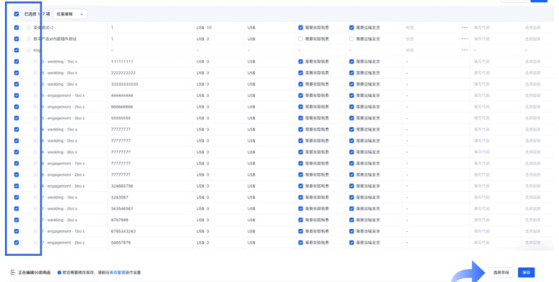Click the blue 保存 button at the bottom
Screen dimensions: 559x282
pos(526,272)
